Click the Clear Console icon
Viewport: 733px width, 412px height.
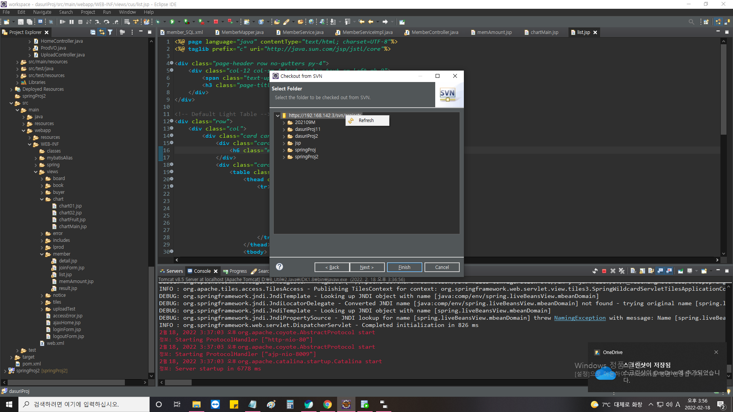633,271
